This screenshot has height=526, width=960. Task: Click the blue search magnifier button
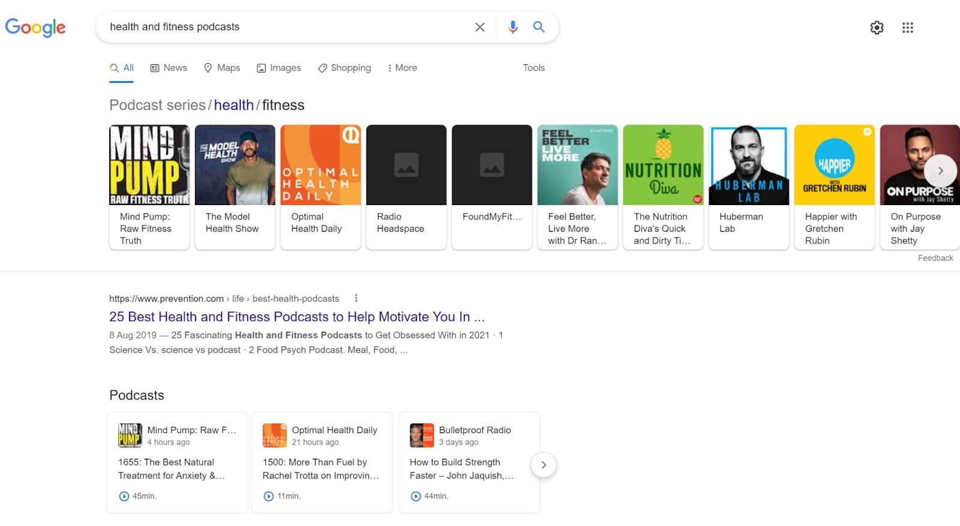(x=539, y=27)
